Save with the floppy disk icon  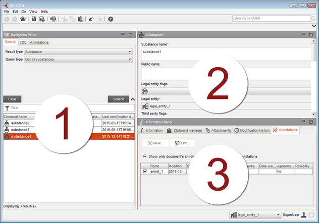click(34, 19)
